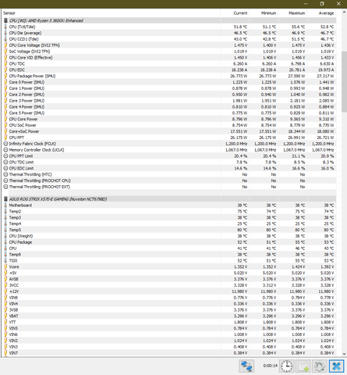Image resolution: width=347 pixels, height=375 pixels.
Task: Click the CPU chip icon for AMD Ryzen group
Action: pyautogui.click(x=5, y=20)
